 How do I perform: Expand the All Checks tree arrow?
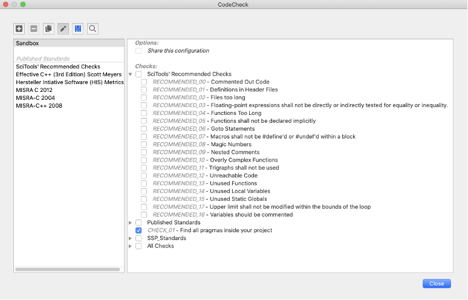click(x=131, y=246)
